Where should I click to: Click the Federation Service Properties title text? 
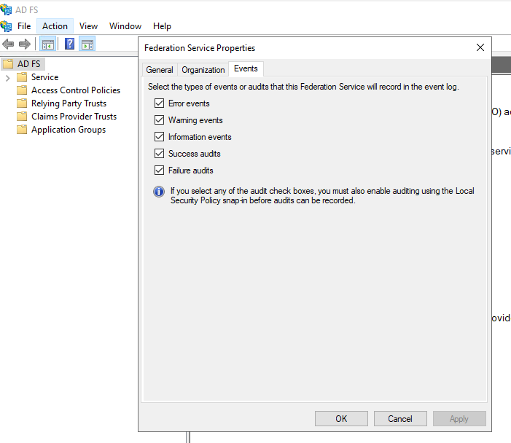(200, 48)
